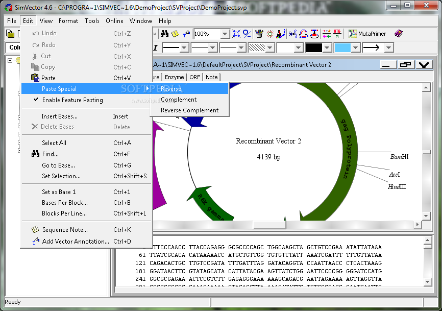Select the HindIII restriction site label

click(x=397, y=187)
